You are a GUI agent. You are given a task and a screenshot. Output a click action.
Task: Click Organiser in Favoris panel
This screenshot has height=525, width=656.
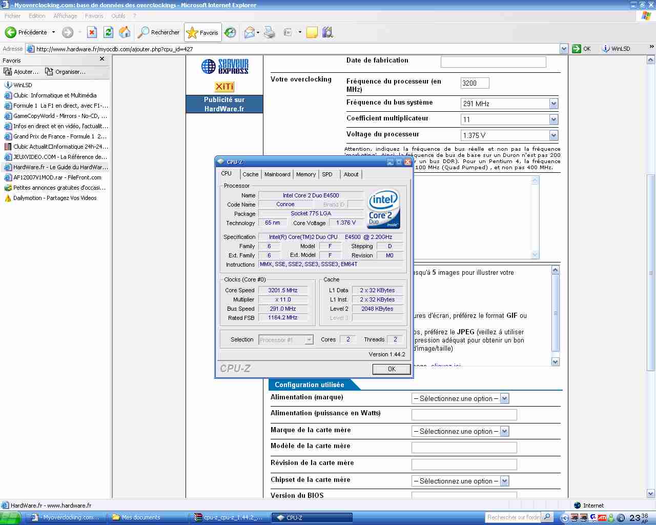pos(66,72)
